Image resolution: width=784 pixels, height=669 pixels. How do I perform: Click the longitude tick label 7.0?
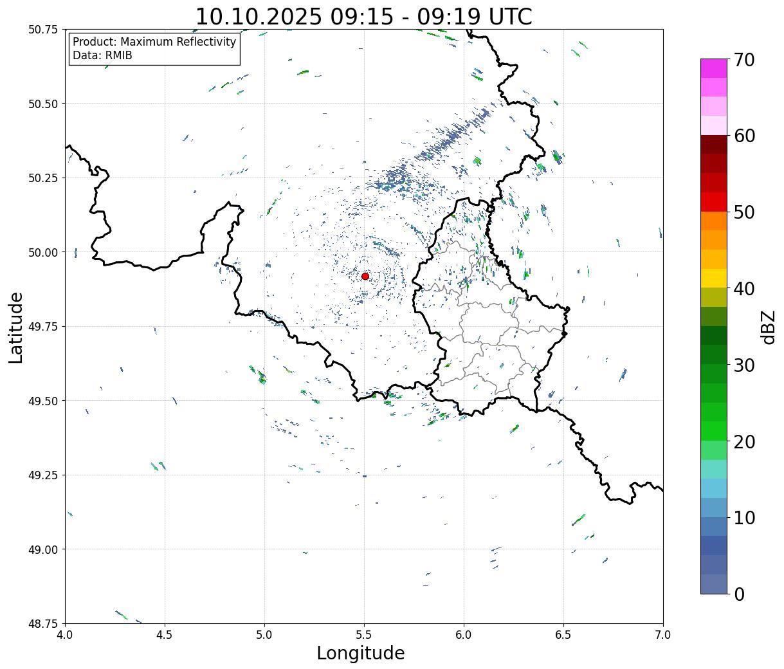663,635
